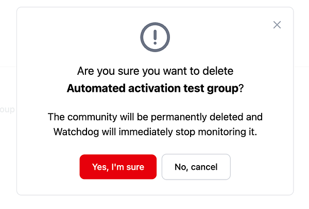Confirm deletion with "Yes, I'm sure"
Screen dimensions: 309x209
118,167
